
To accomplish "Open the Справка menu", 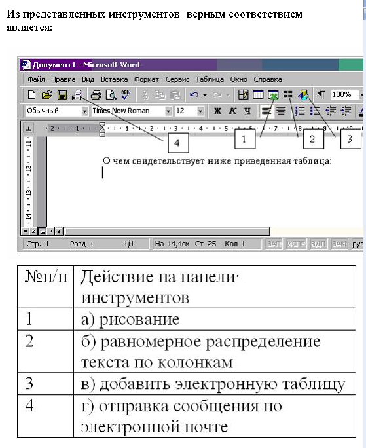I will coord(268,79).
